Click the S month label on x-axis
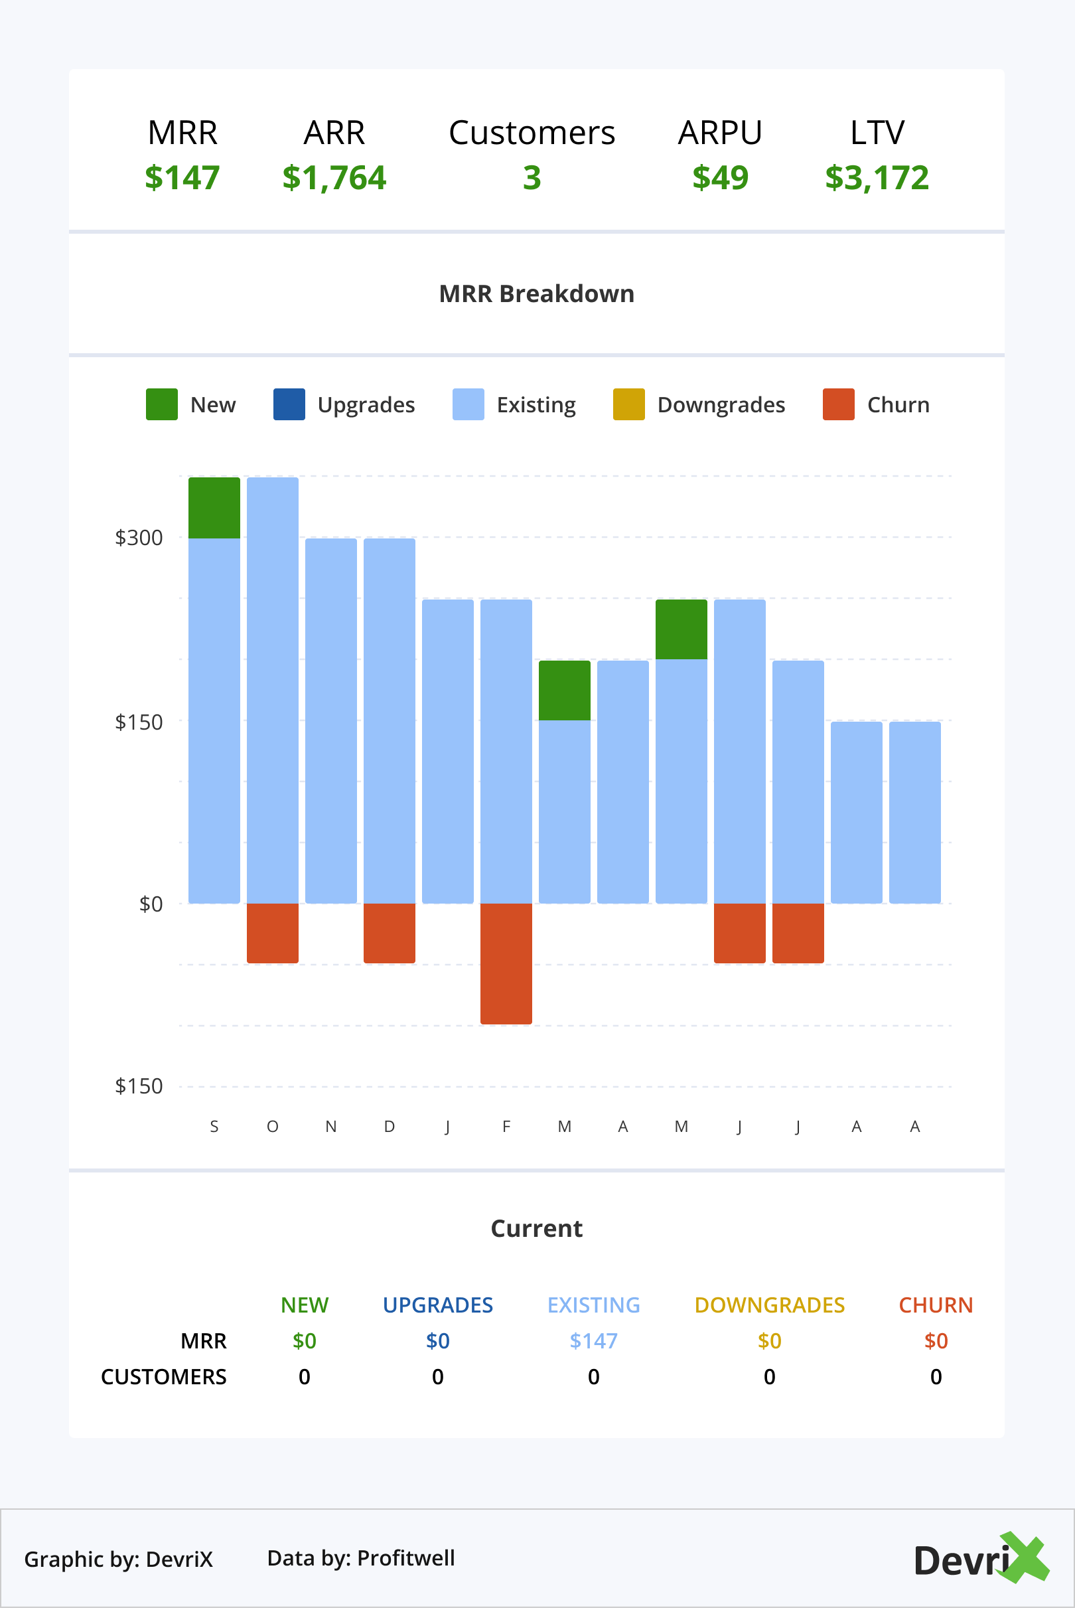Image resolution: width=1075 pixels, height=1608 pixels. pyautogui.click(x=214, y=1126)
